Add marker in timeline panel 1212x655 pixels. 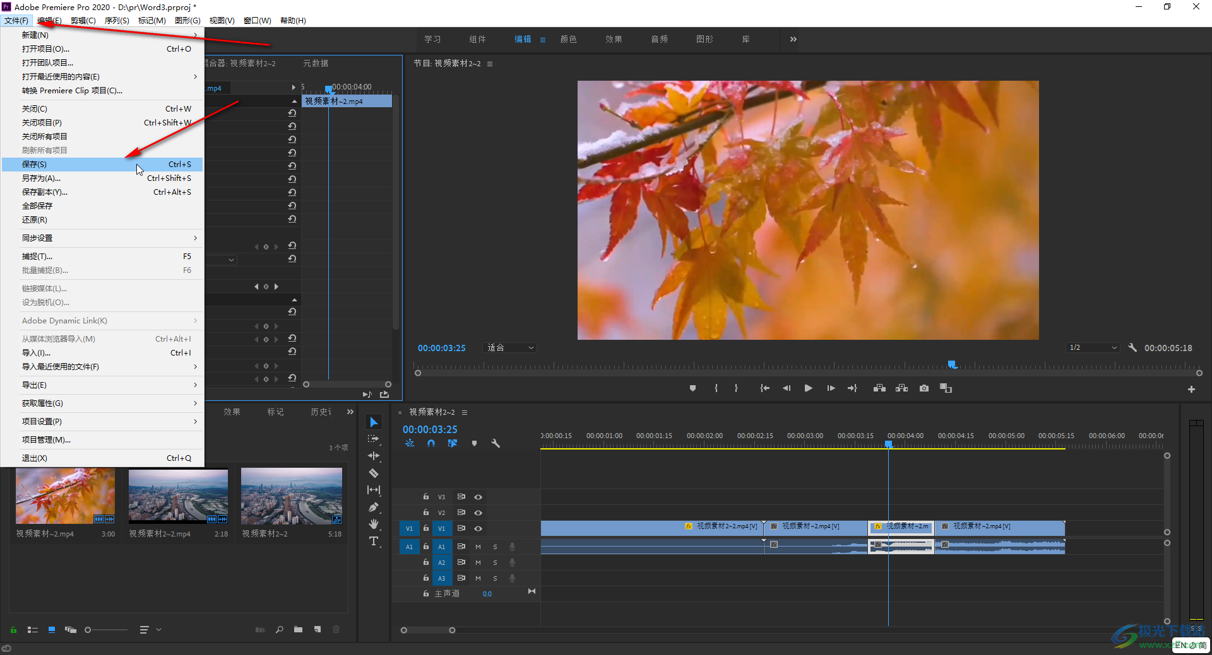point(474,443)
